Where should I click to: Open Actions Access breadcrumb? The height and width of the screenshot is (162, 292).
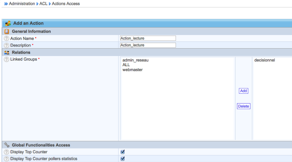tap(66, 4)
